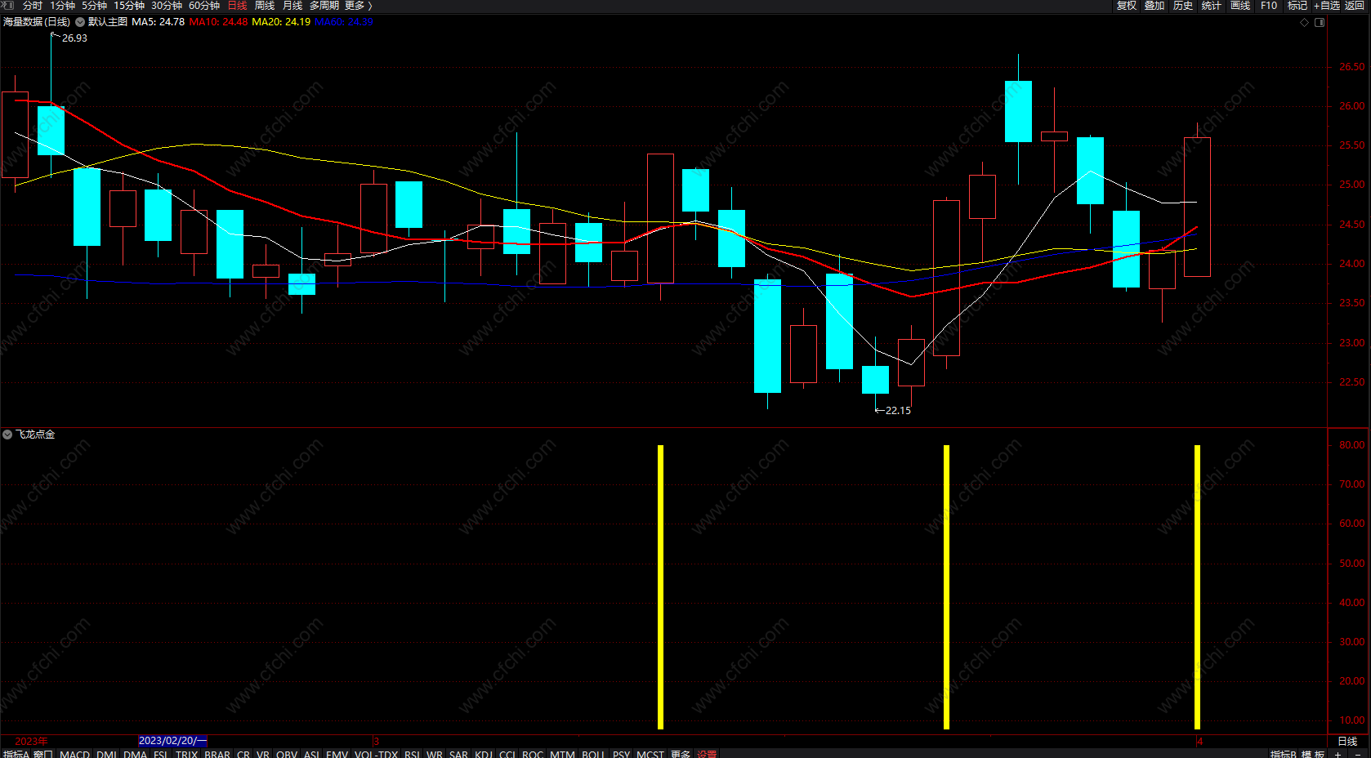Click the diamond icon above the price axis
This screenshot has width=1371, height=758.
[x=1304, y=22]
